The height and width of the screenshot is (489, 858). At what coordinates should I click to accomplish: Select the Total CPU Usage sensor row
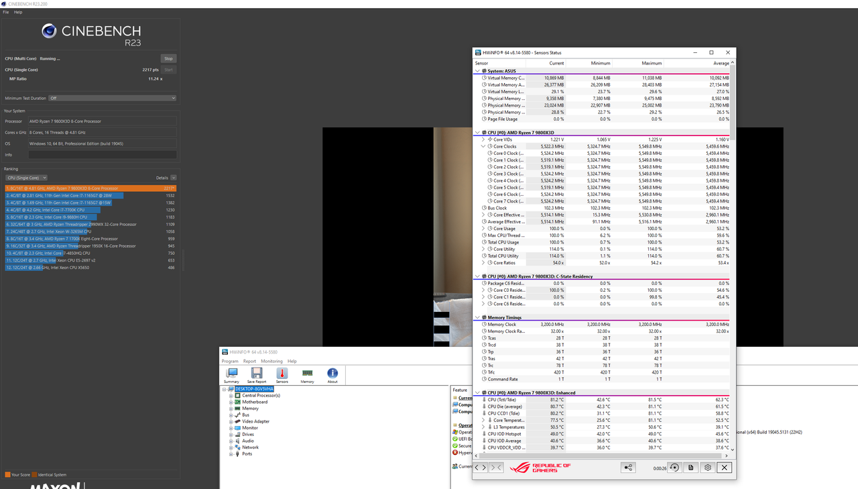(x=602, y=242)
